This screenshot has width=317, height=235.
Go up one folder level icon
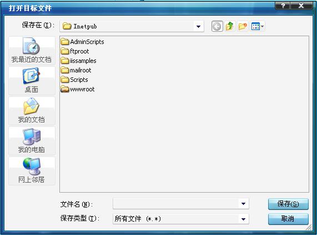click(x=230, y=26)
